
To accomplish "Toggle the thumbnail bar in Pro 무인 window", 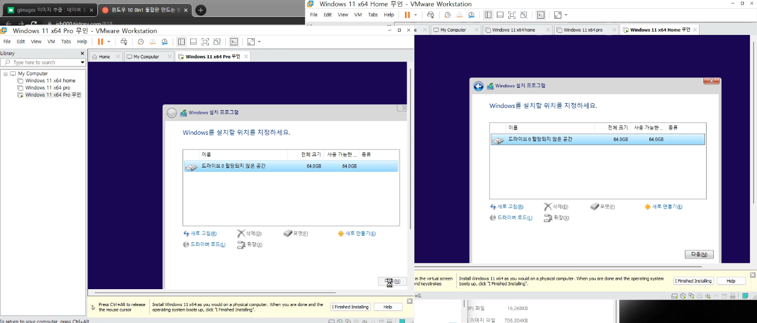I will click(x=193, y=41).
